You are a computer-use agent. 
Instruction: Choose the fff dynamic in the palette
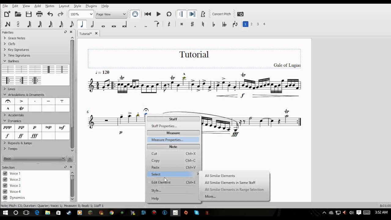click(x=35, y=136)
